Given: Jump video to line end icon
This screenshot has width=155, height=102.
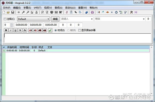Looking at the screenshot, I should pos(36,12).
